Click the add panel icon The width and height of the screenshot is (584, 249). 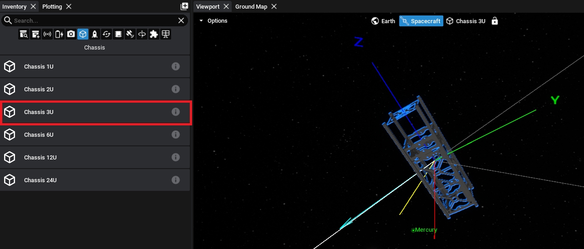click(x=184, y=6)
